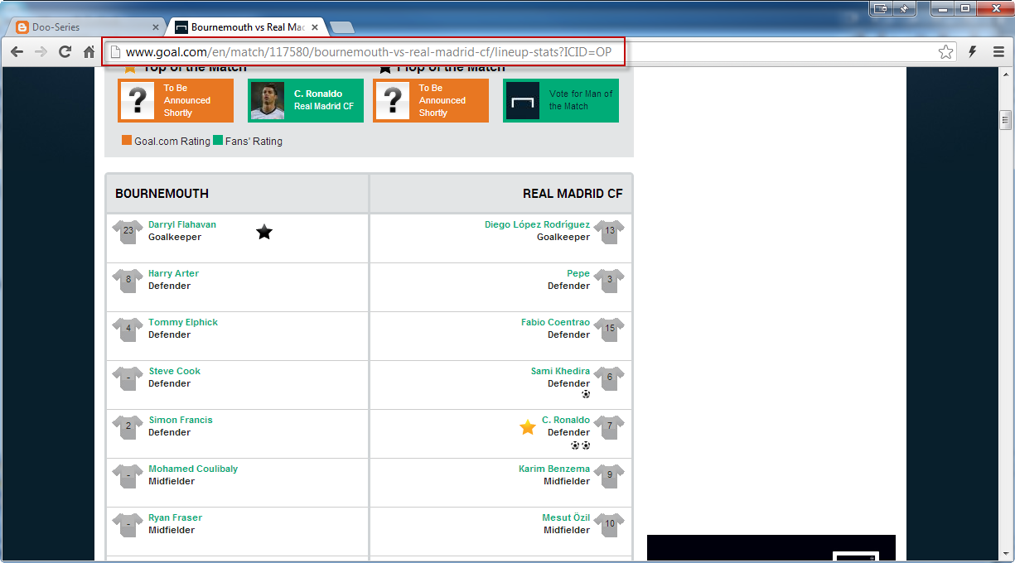Click the scrollbar up arrow

tap(1006, 75)
